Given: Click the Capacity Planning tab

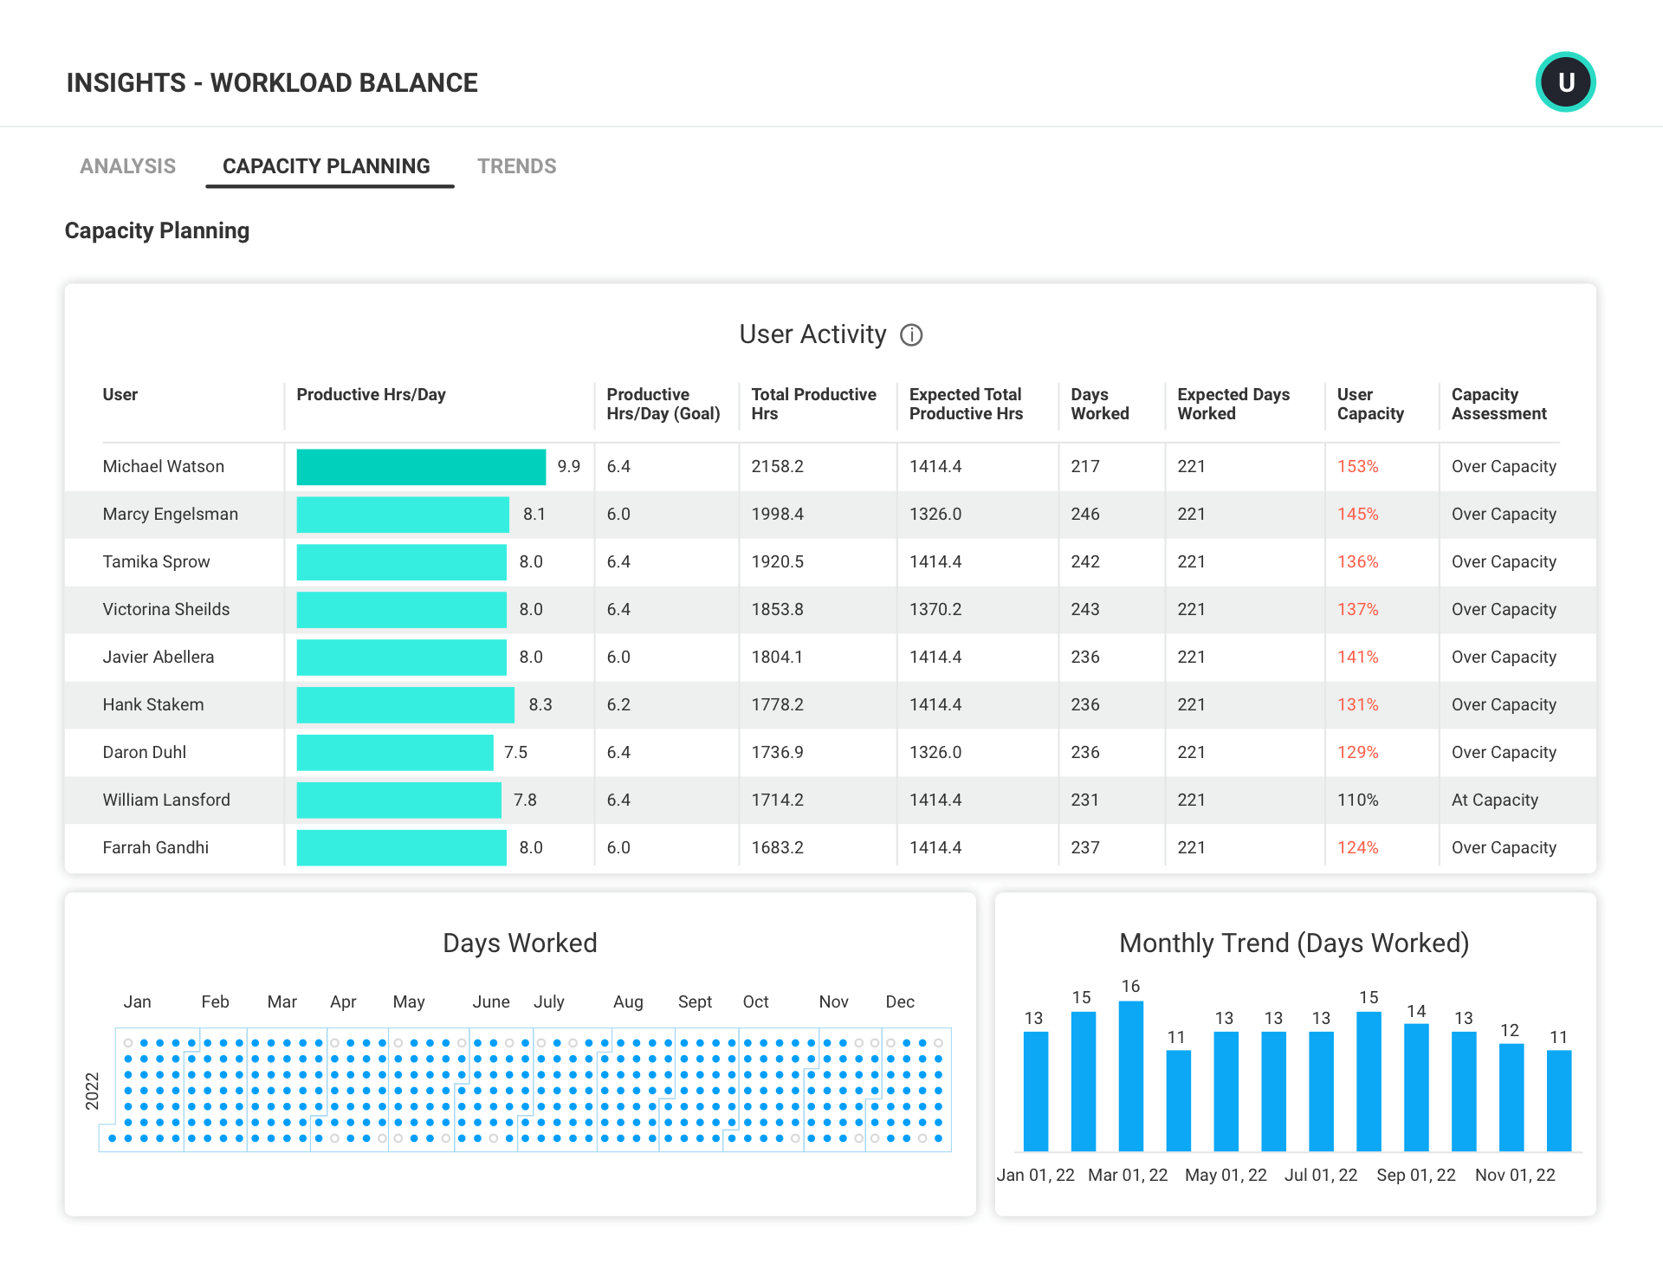Looking at the screenshot, I should pos(329,165).
